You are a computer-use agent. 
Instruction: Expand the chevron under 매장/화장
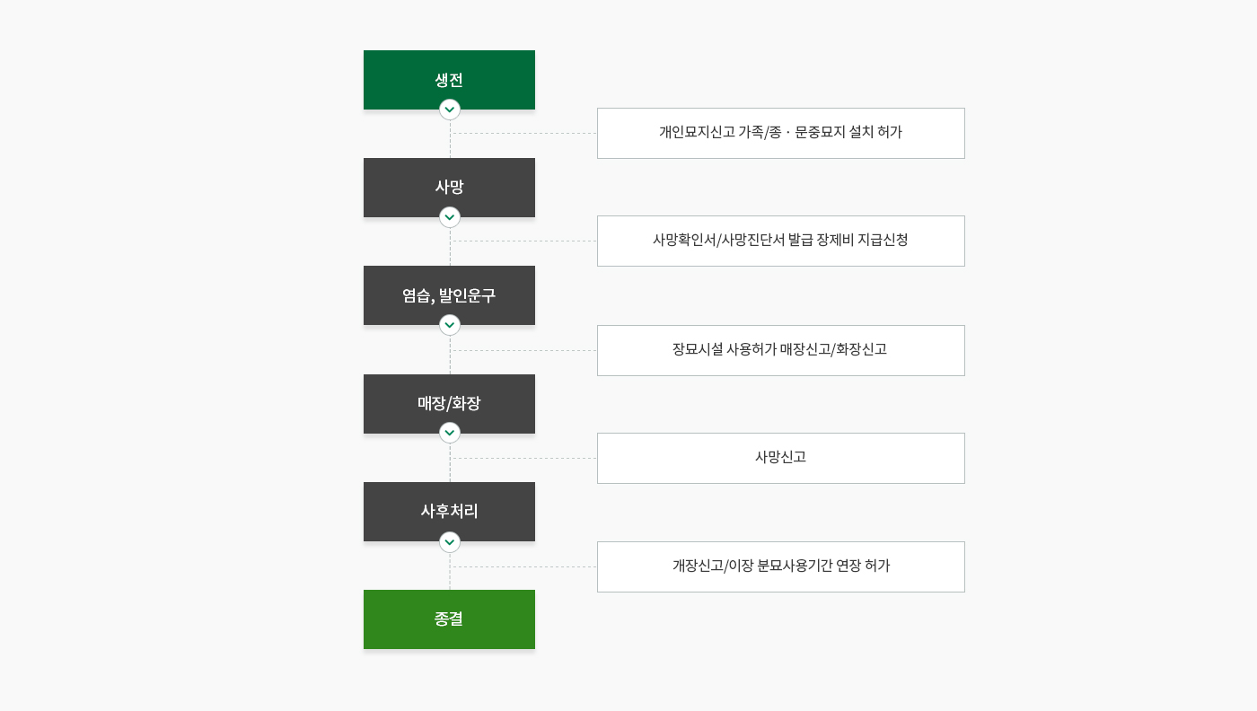[450, 433]
